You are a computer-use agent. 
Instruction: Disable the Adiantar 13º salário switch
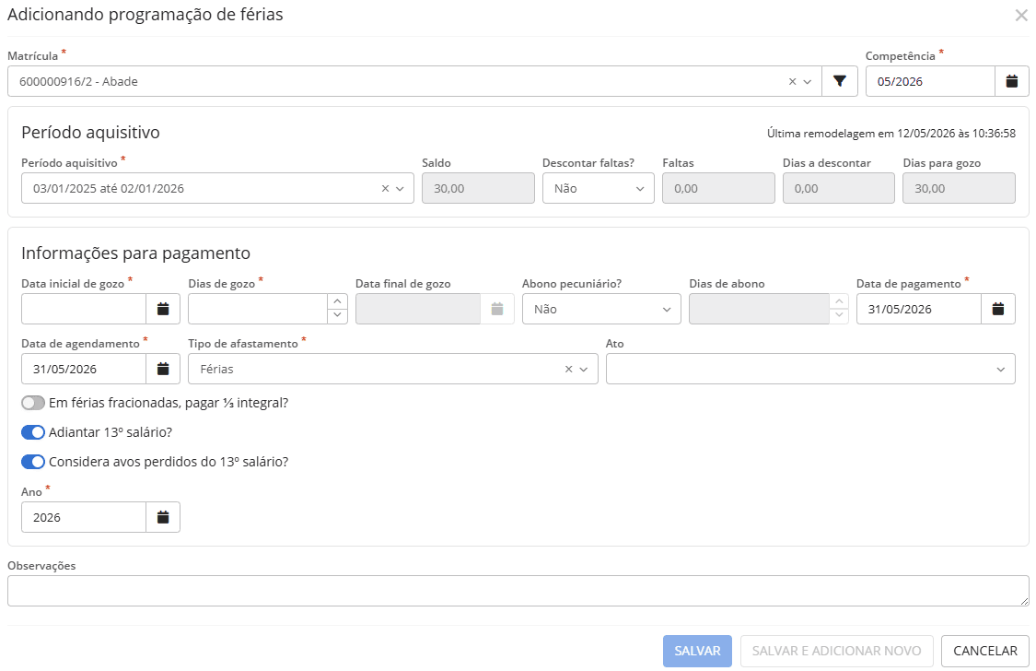pyautogui.click(x=33, y=431)
